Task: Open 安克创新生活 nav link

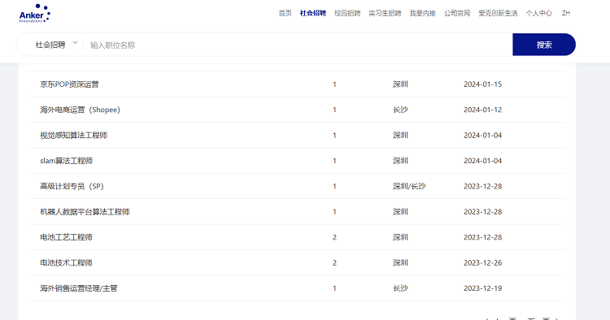Action: (x=498, y=13)
